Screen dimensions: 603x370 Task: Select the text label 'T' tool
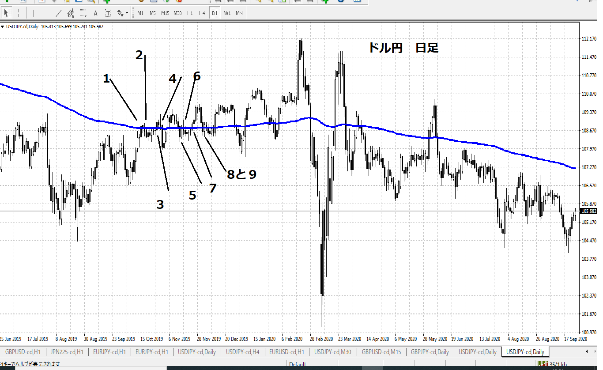coord(108,13)
